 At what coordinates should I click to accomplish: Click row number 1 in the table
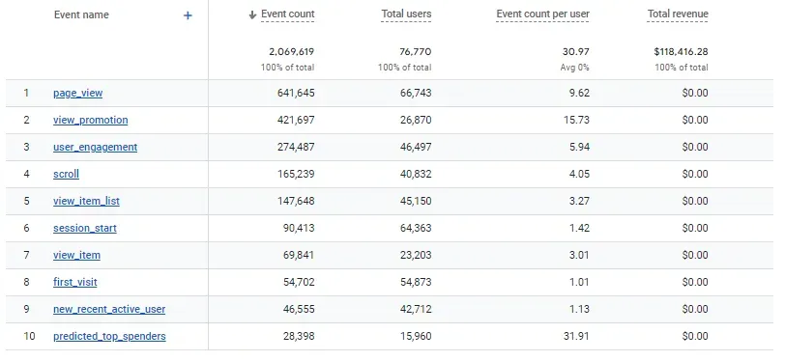(26, 93)
